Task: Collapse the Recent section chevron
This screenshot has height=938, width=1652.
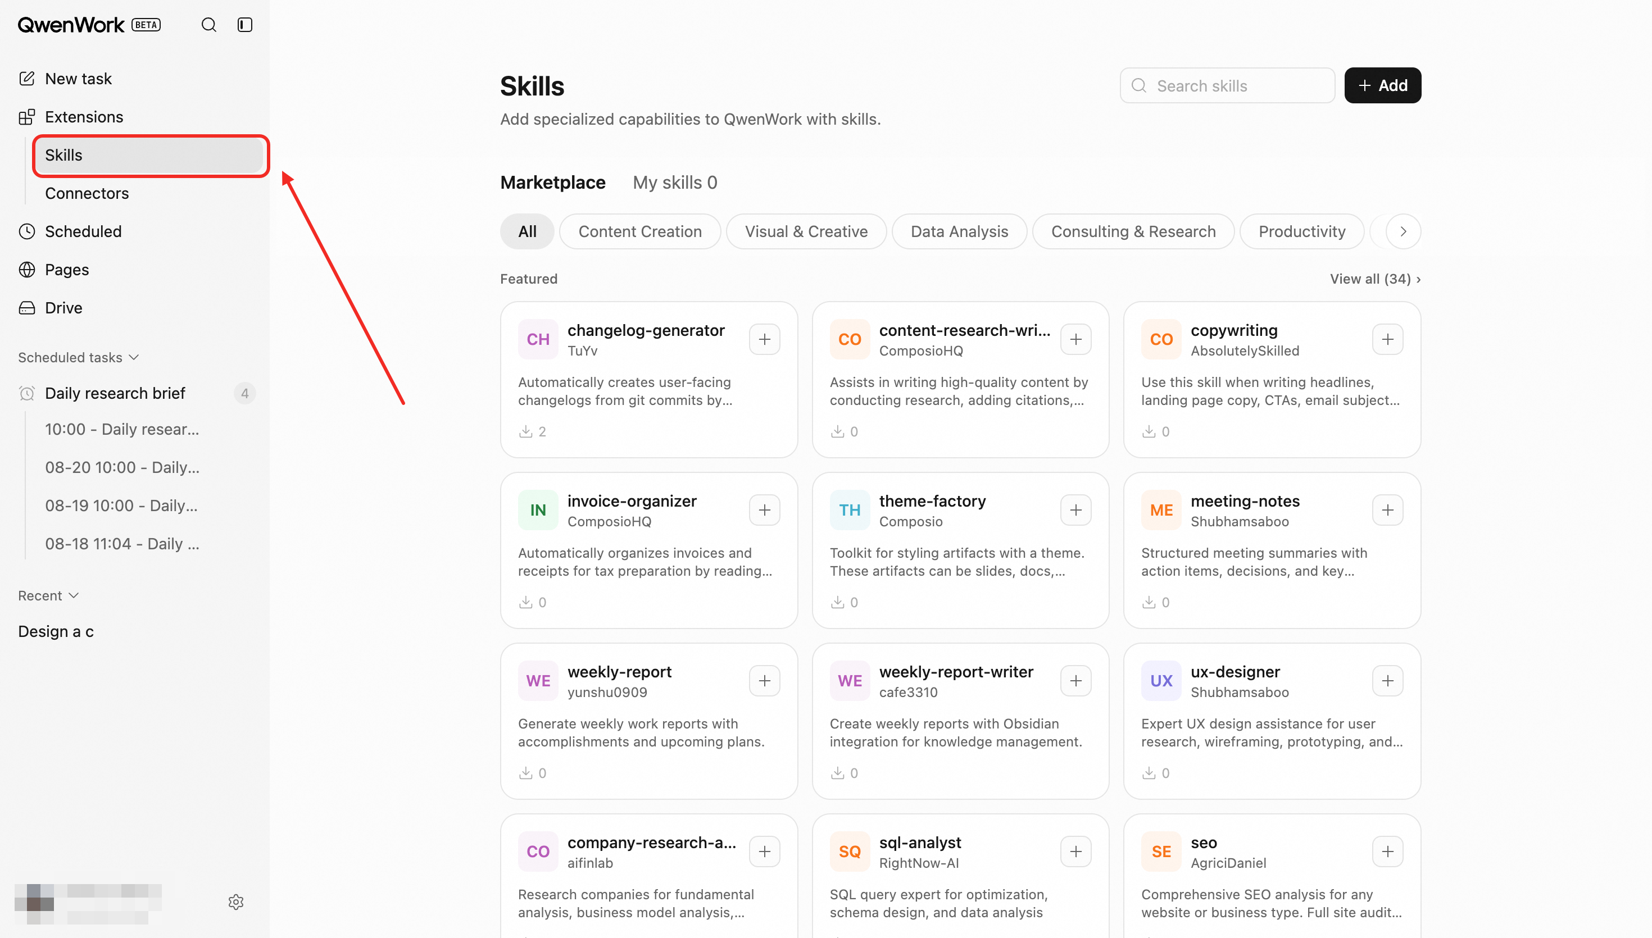Action: (74, 595)
